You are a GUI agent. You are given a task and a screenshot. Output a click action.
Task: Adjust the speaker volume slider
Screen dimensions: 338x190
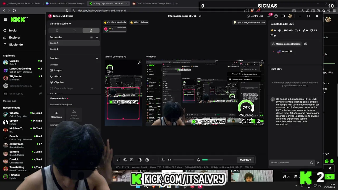coord(184,160)
